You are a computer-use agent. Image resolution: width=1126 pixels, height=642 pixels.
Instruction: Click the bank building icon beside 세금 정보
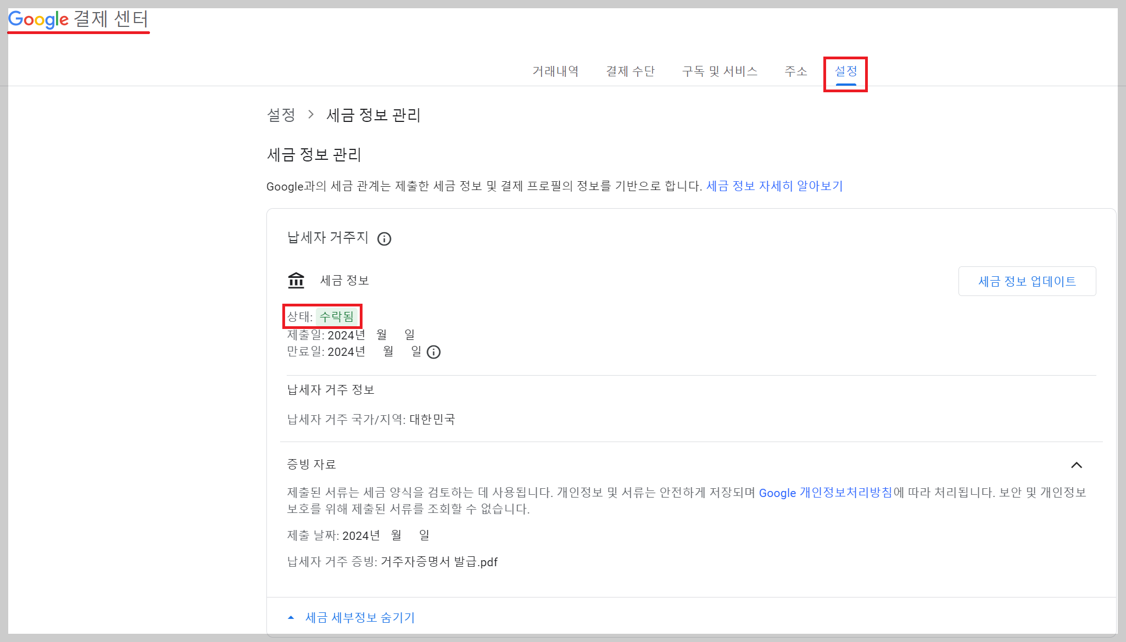point(296,281)
